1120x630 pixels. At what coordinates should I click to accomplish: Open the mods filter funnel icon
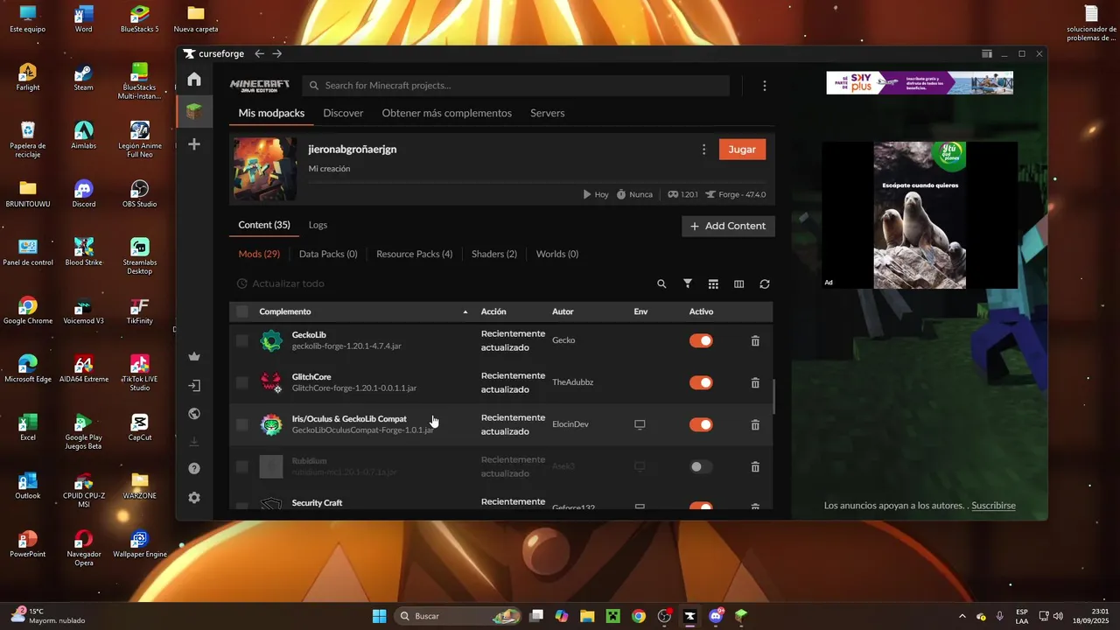click(x=688, y=283)
